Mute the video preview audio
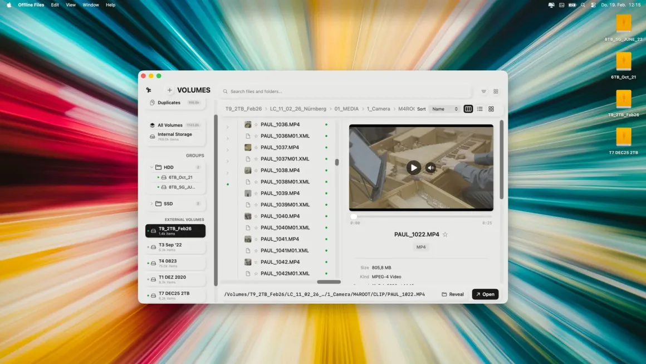The height and width of the screenshot is (364, 646). [430, 167]
